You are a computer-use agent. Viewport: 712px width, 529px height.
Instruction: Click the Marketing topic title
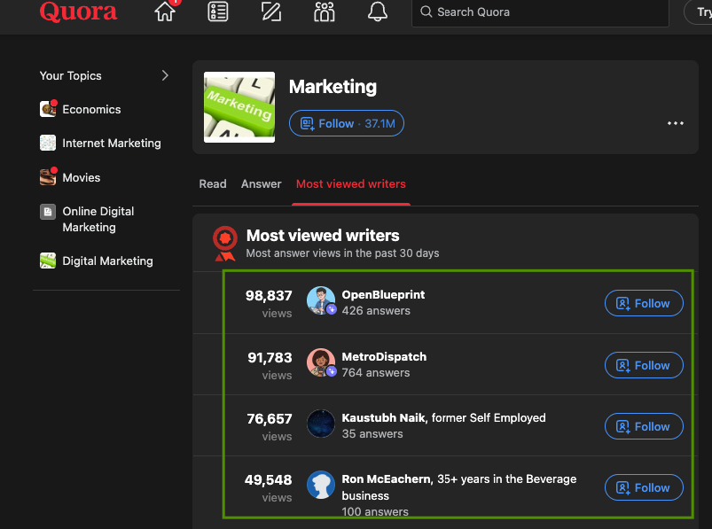click(x=333, y=87)
